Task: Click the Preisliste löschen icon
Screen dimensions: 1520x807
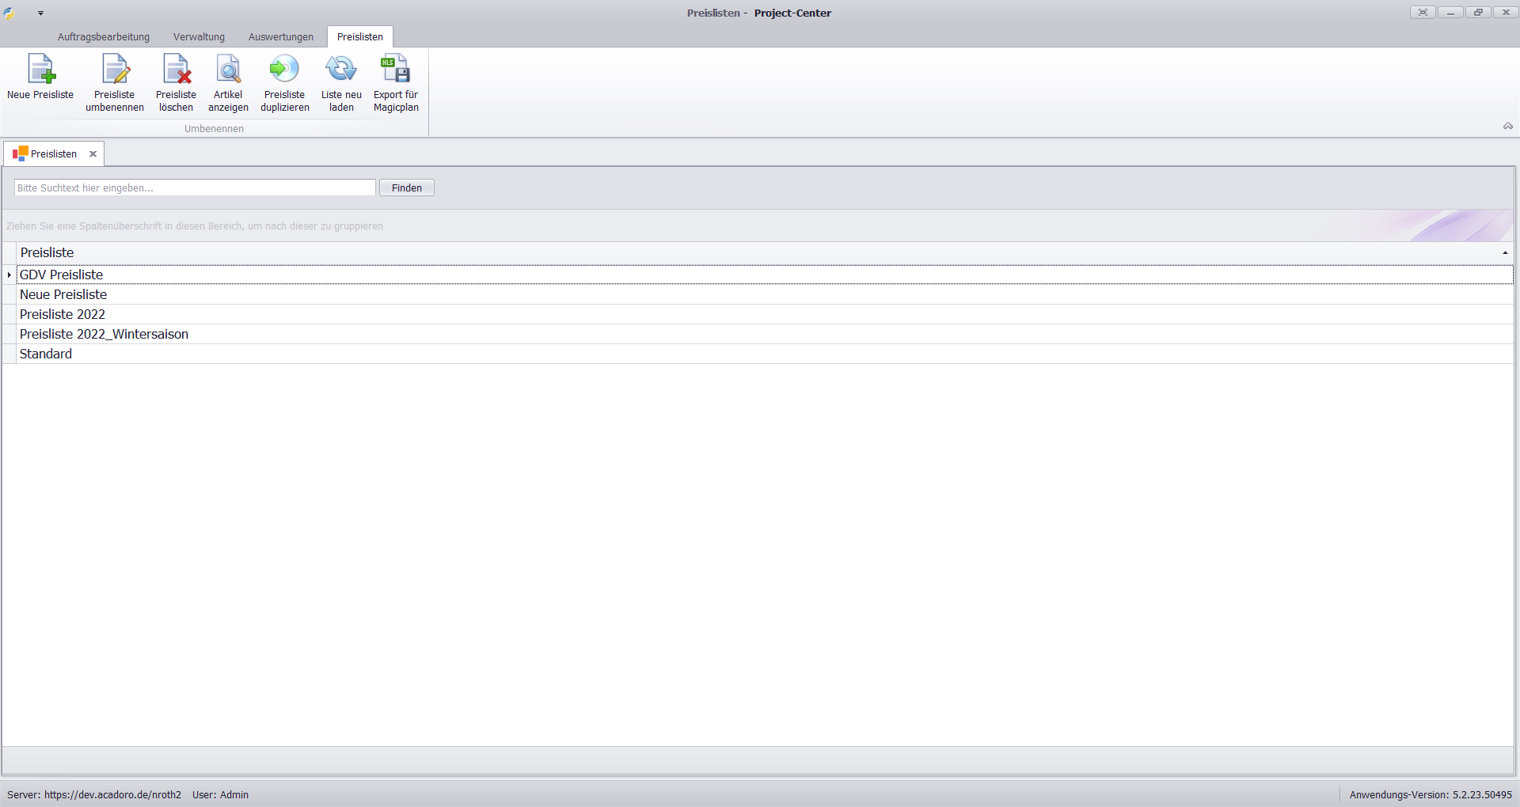Action: point(176,70)
